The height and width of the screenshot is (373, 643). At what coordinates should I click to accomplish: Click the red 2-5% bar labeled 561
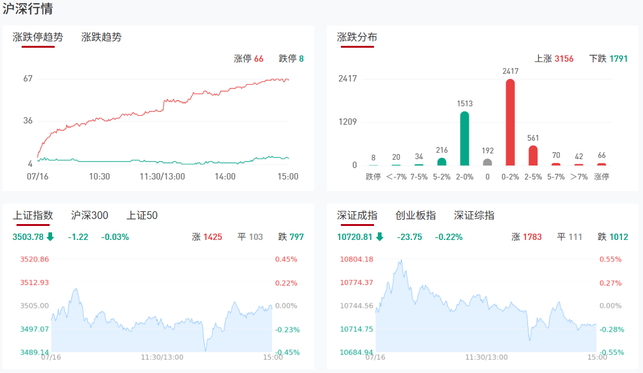click(x=533, y=155)
